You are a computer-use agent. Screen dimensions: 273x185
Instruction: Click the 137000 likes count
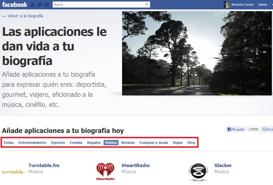click(x=253, y=129)
